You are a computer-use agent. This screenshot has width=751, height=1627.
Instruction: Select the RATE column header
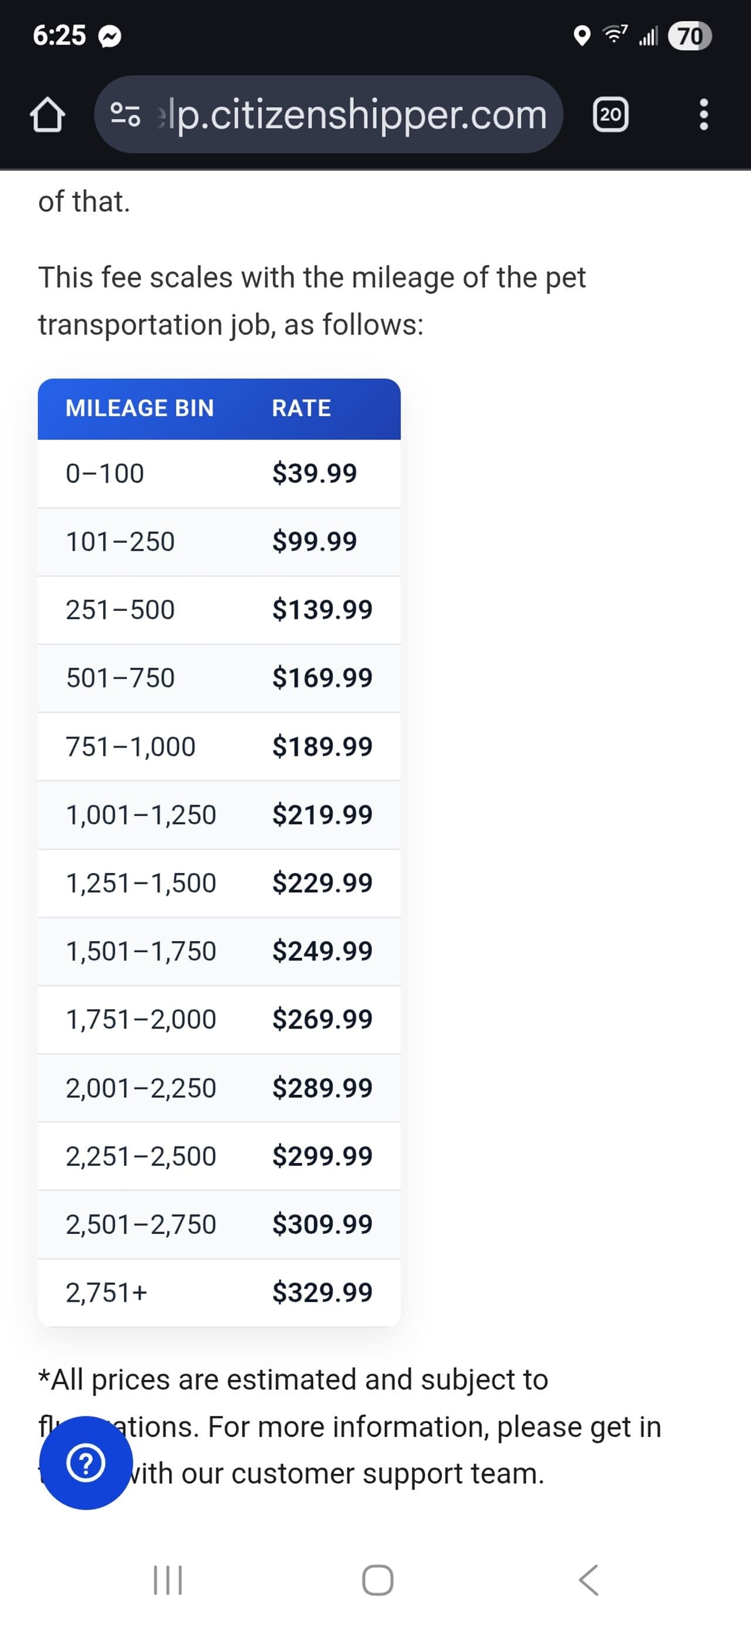pyautogui.click(x=302, y=408)
